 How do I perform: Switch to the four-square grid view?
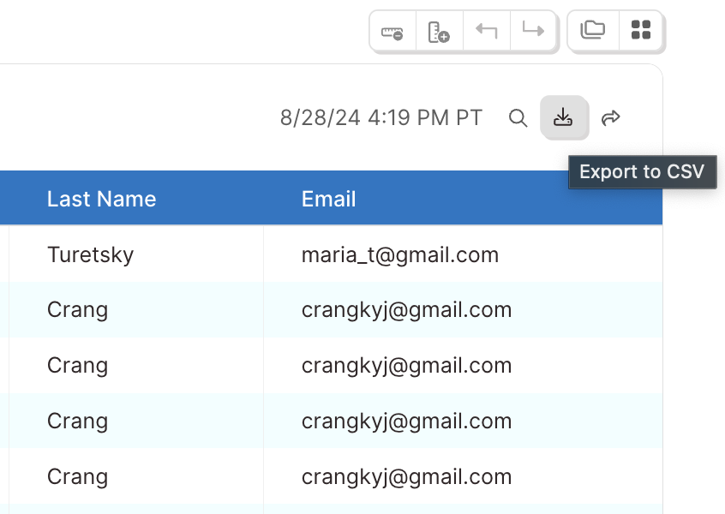click(641, 31)
